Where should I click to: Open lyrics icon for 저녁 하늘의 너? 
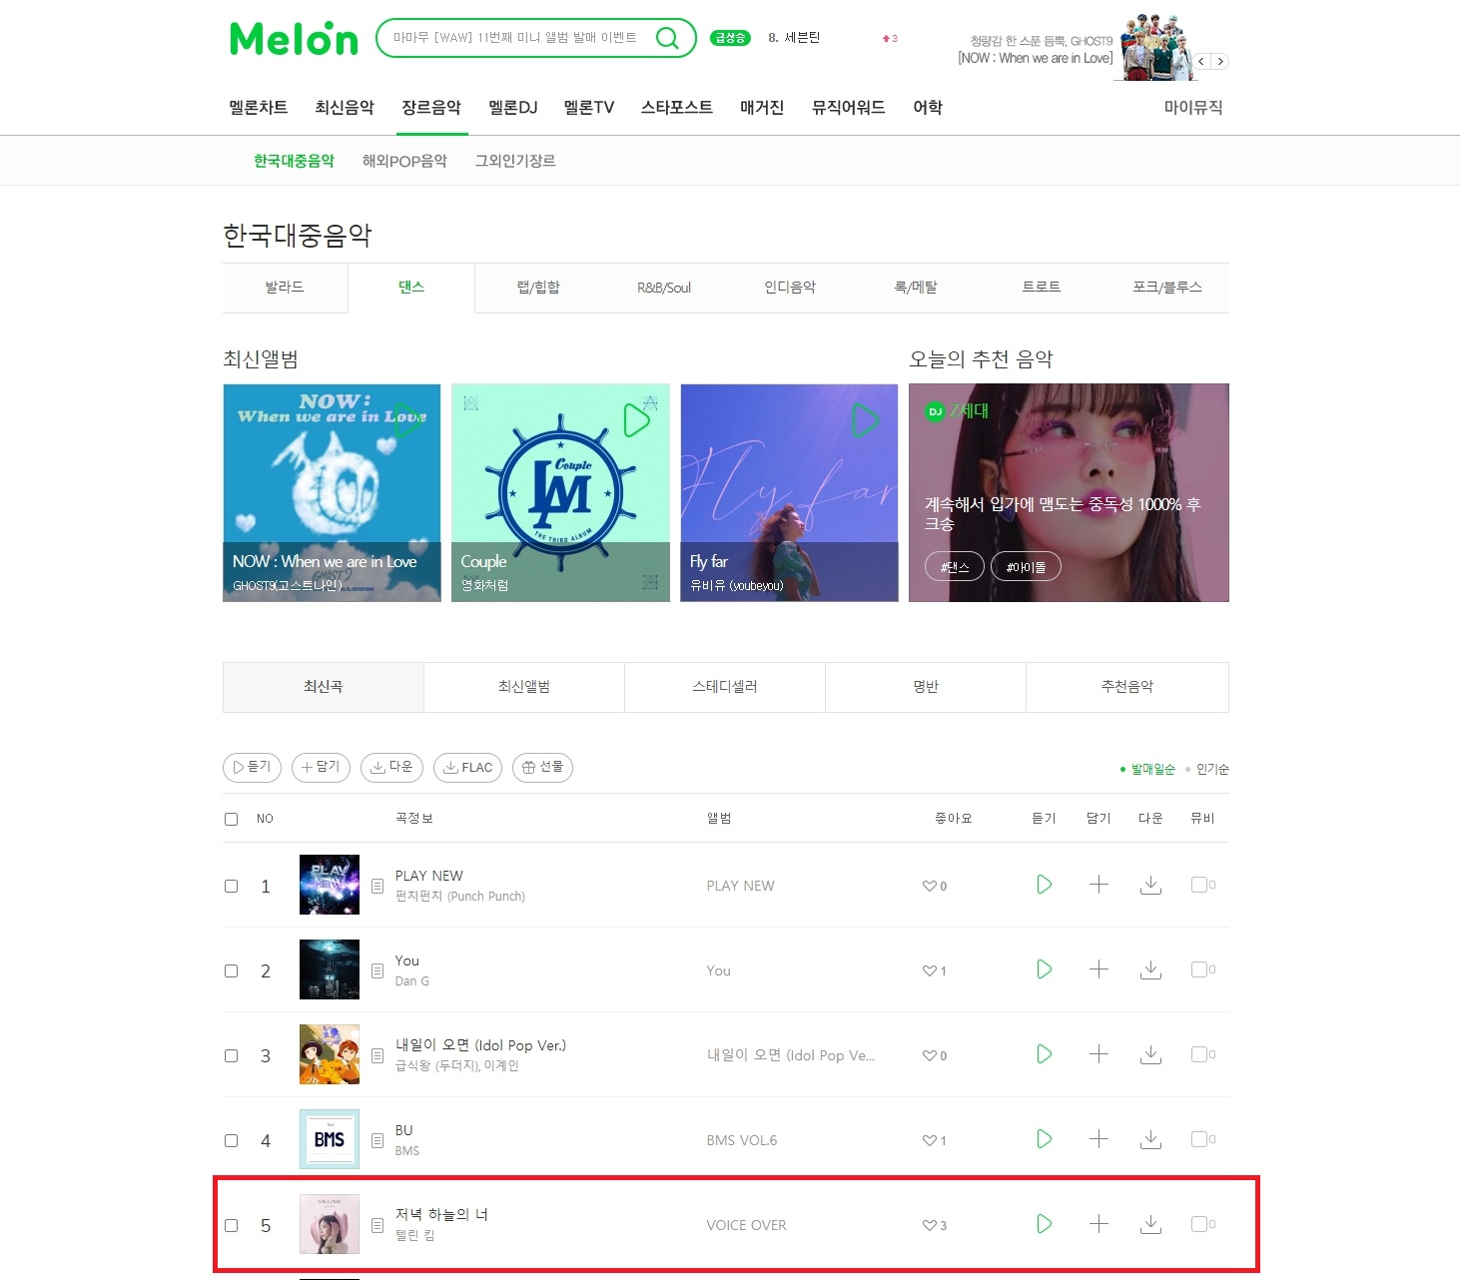[377, 1225]
